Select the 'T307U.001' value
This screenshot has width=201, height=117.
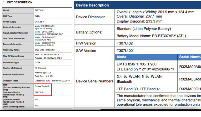point(125,51)
